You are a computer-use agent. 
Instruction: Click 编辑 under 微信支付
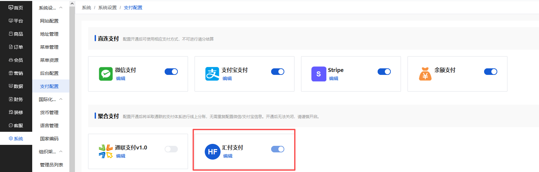[121, 78]
